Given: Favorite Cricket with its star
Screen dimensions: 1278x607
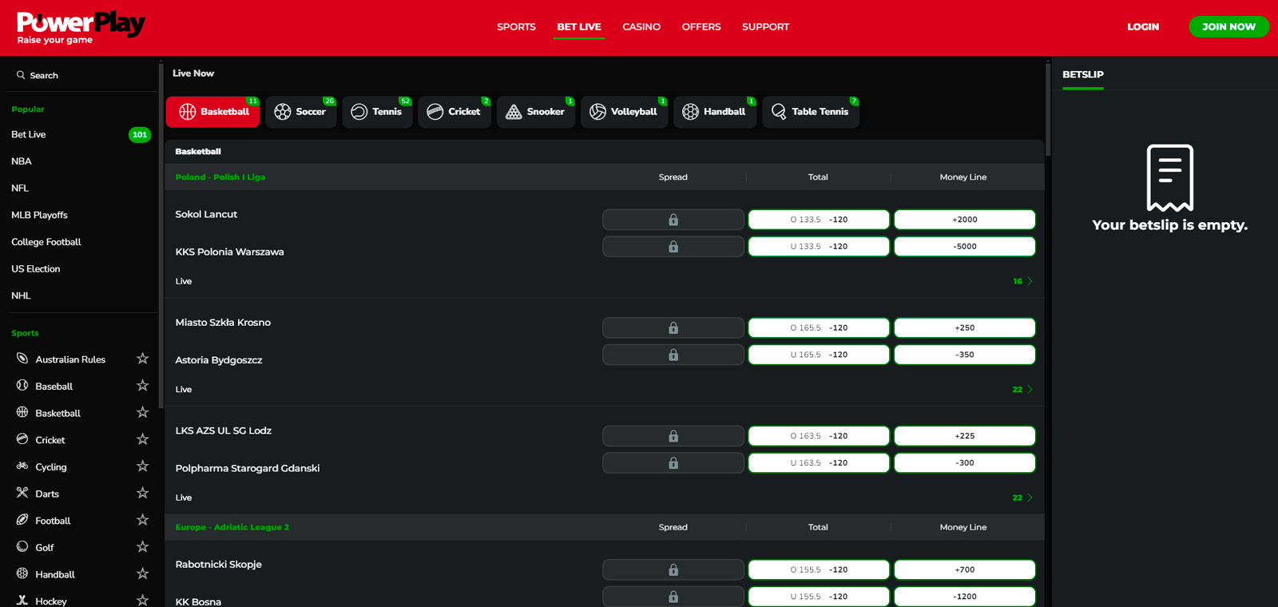Looking at the screenshot, I should coord(142,439).
